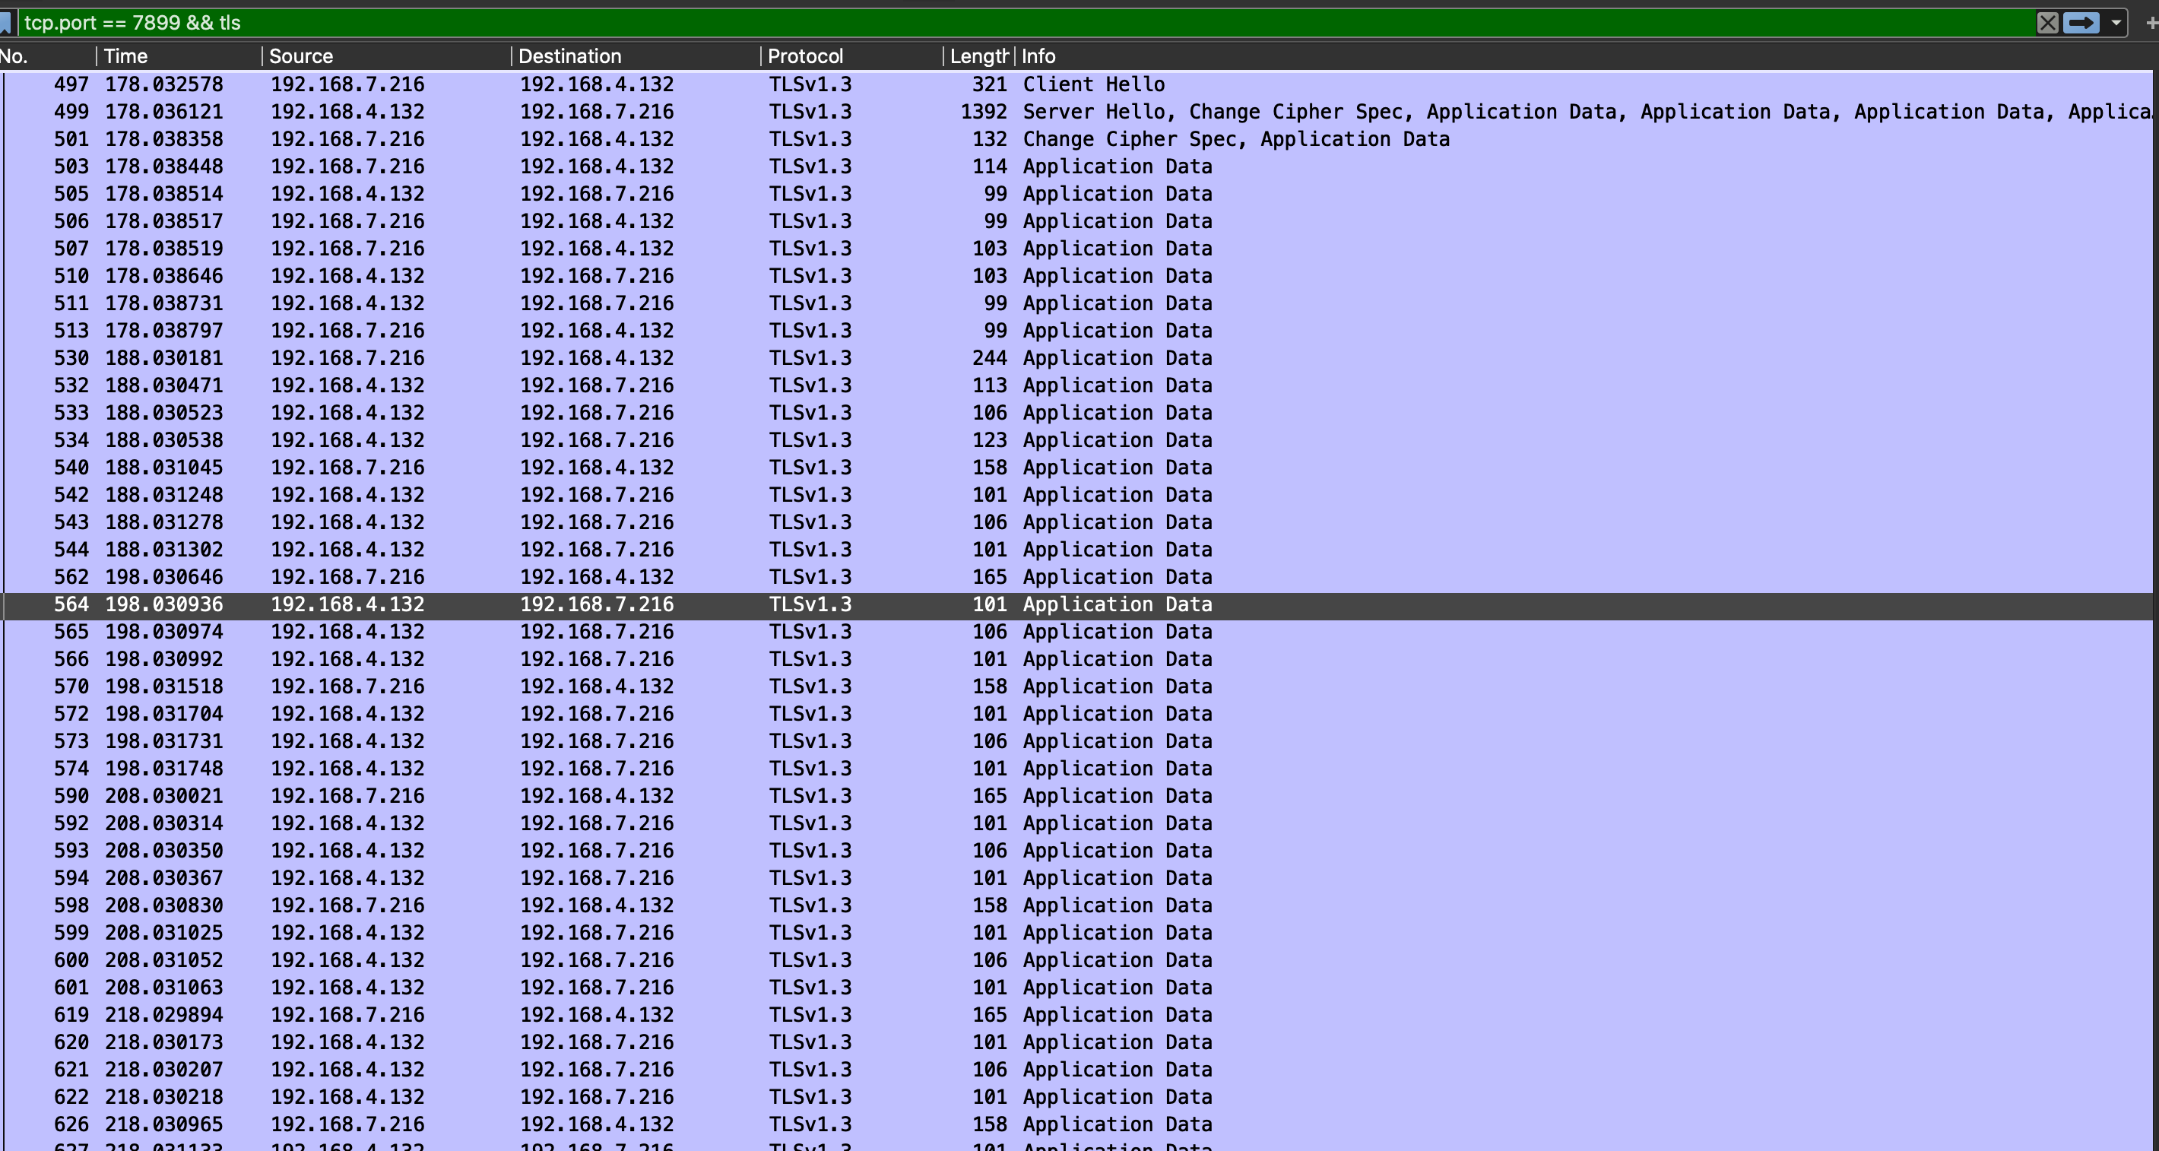
Task: Sort by the Time column header
Action: point(179,56)
